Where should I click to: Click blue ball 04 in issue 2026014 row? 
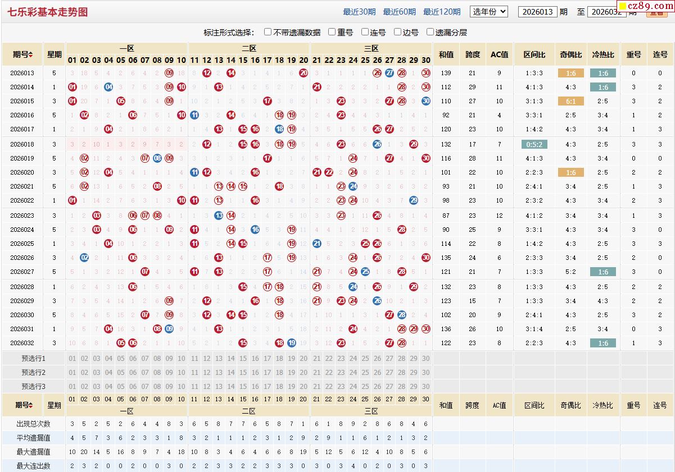[x=108, y=87]
